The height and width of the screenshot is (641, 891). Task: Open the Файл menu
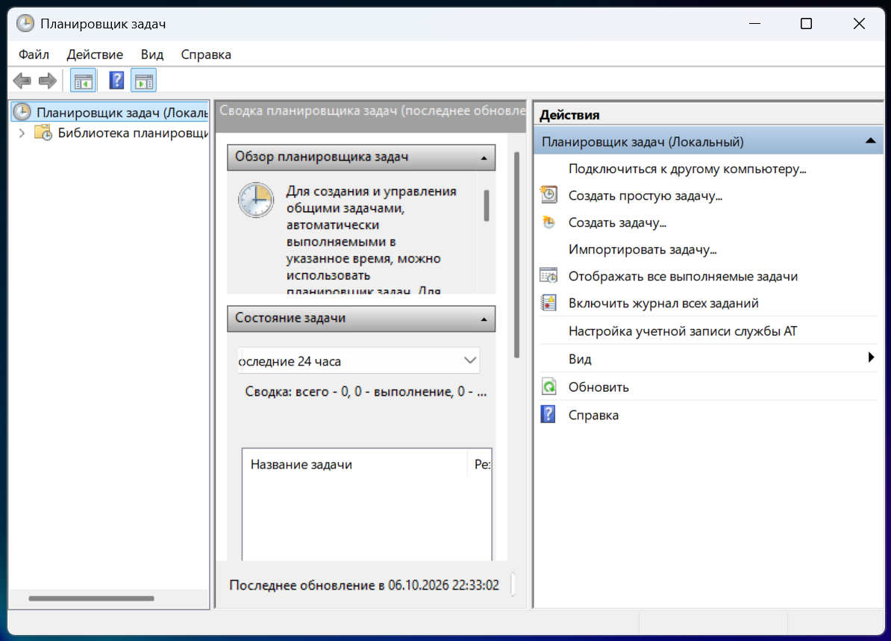(34, 54)
